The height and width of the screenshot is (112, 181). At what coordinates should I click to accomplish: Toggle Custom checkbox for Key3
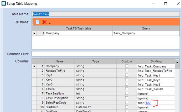[x=127, y=84]
